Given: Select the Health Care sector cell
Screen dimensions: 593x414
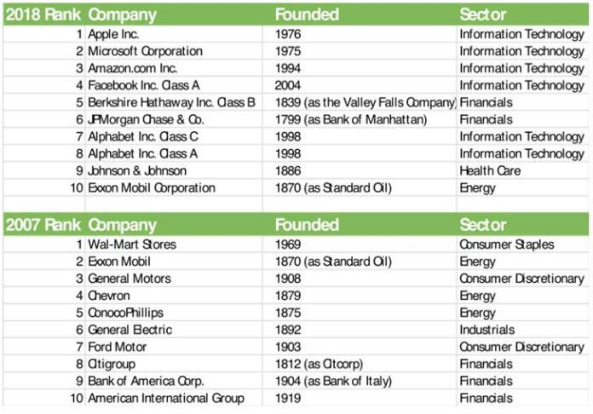Looking at the screenshot, I should (x=490, y=171).
